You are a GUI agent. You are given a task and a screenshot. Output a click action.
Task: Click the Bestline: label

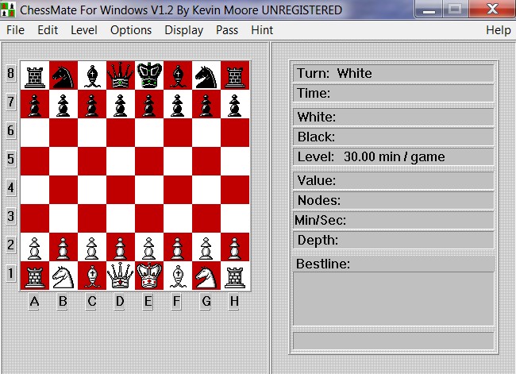[323, 264]
